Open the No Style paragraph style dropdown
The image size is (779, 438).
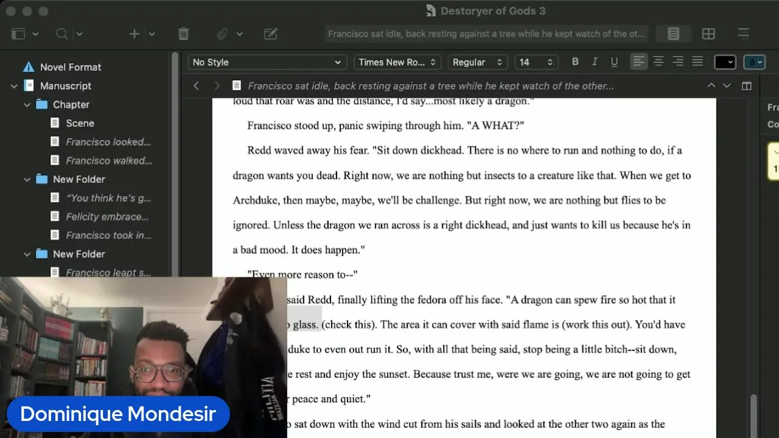[267, 62]
